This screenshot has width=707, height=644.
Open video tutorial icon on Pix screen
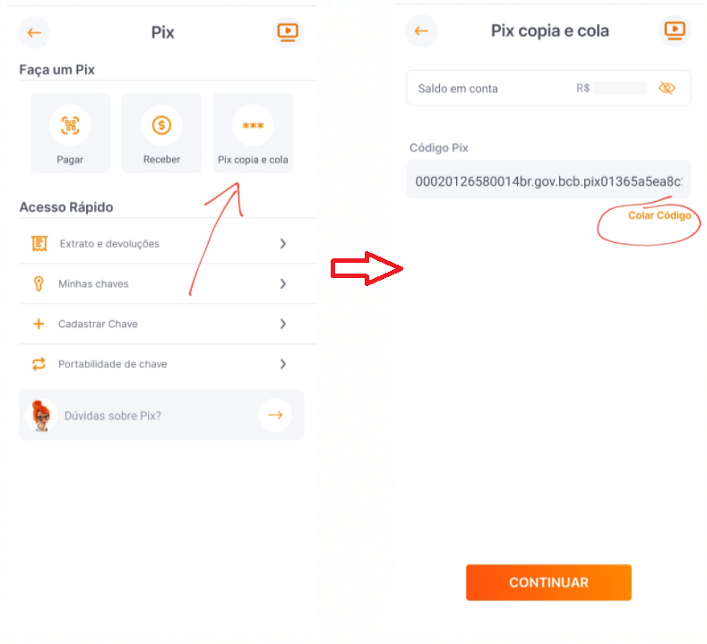tap(288, 32)
